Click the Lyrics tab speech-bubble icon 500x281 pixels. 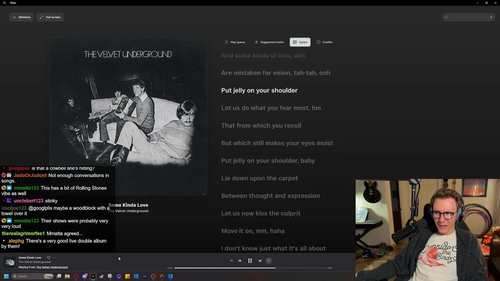coord(295,42)
